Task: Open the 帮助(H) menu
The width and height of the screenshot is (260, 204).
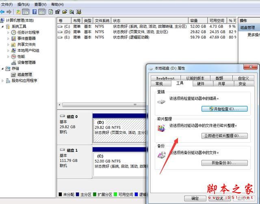Action: (57, 4)
